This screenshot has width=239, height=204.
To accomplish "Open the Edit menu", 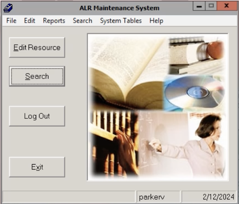I will [29, 21].
